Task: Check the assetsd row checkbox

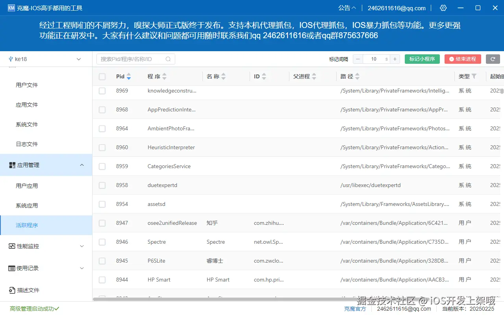Action: 102,204
